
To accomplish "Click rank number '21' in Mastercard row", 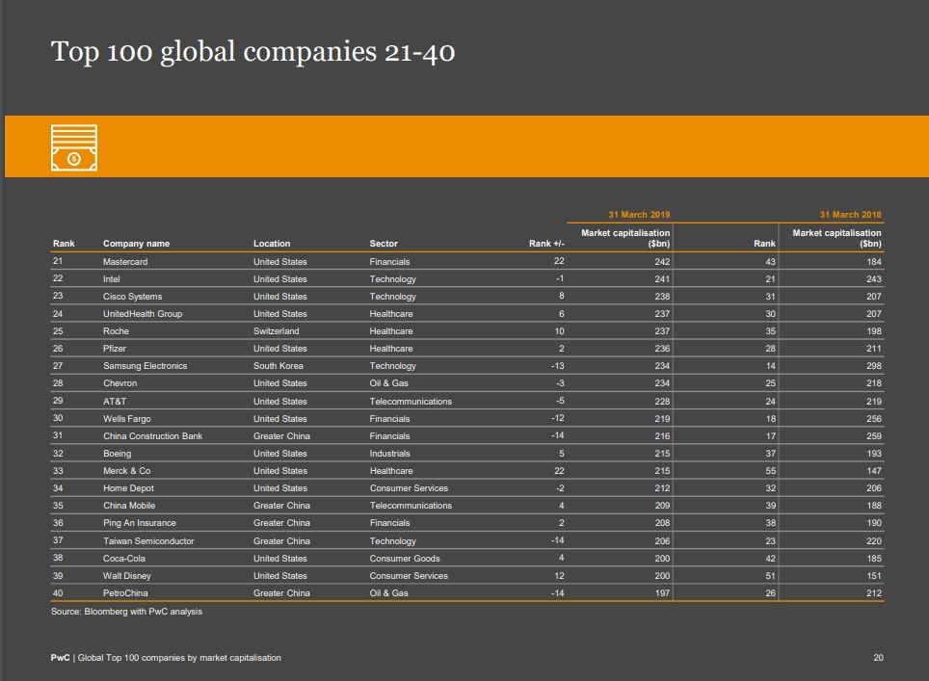I will tap(58, 261).
